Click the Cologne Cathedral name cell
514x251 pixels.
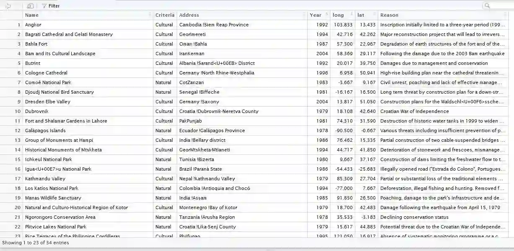pos(46,73)
